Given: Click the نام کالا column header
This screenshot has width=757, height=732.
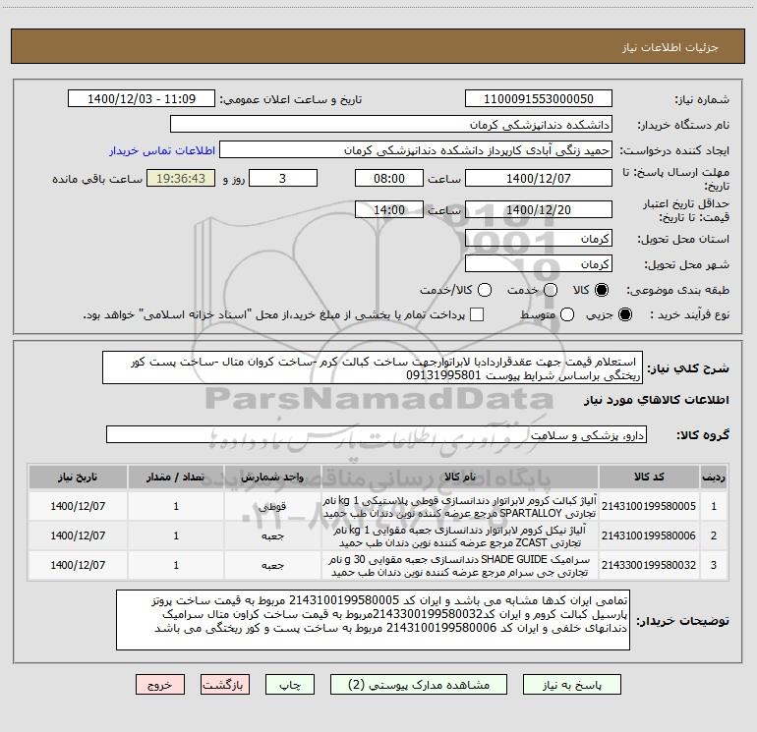Looking at the screenshot, I should 460,477.
